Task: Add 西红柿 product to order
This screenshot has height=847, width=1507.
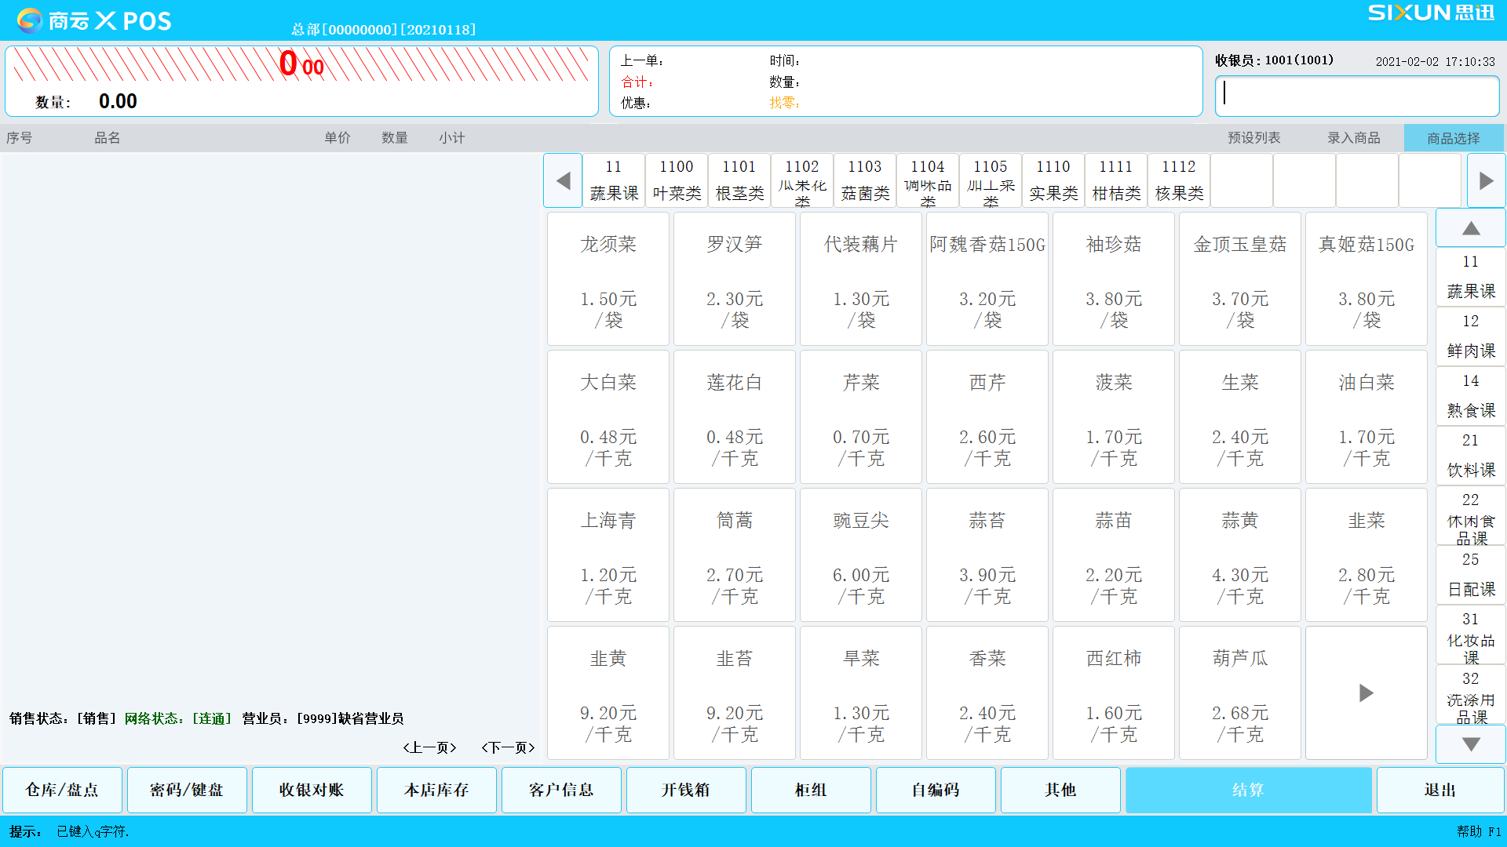Action: pyautogui.click(x=1114, y=693)
